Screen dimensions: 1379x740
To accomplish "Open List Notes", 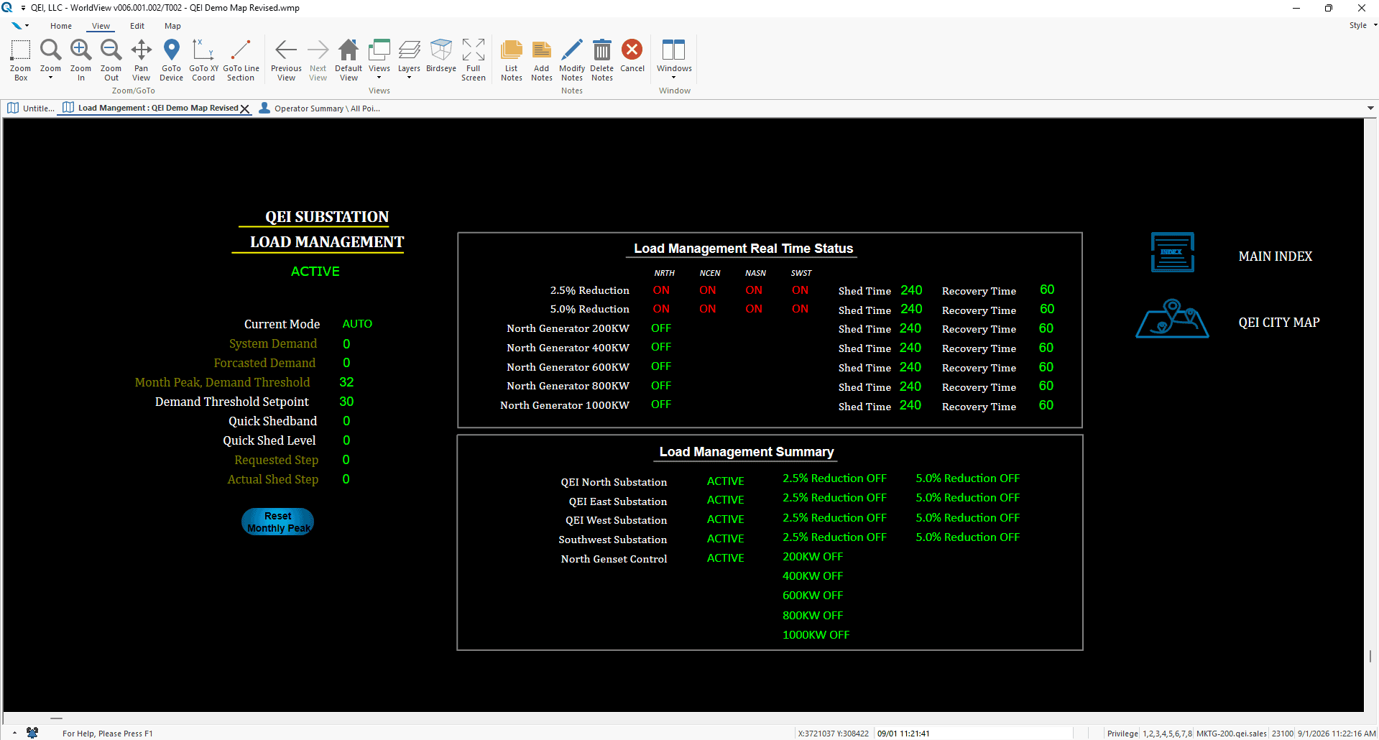I will pyautogui.click(x=511, y=60).
